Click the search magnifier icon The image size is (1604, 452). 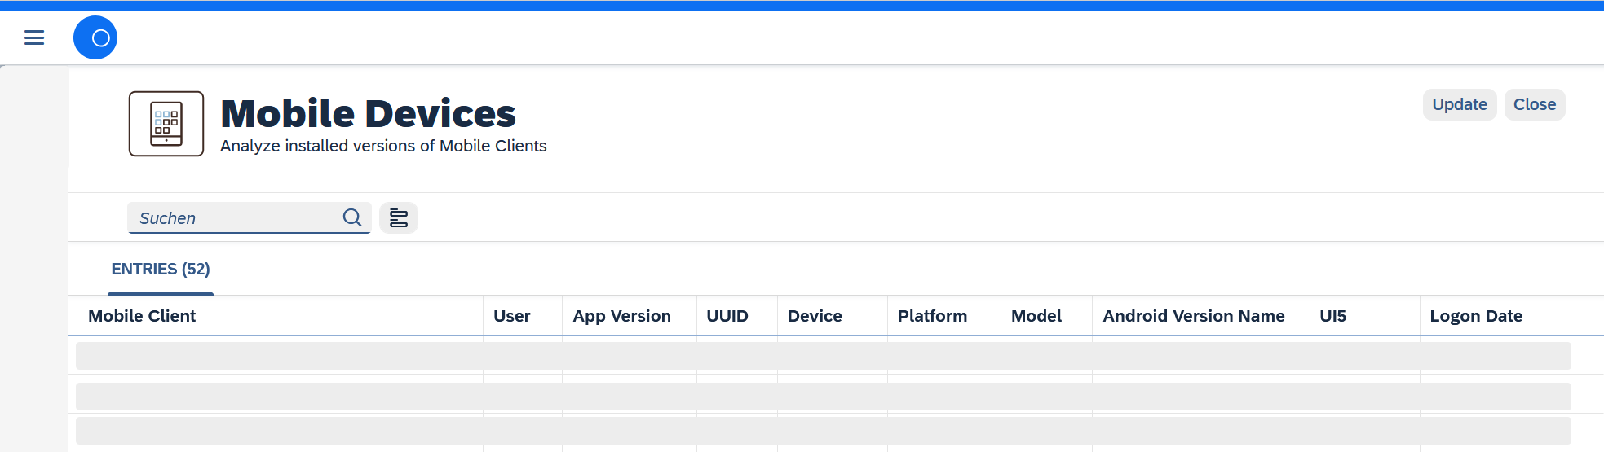pos(352,217)
